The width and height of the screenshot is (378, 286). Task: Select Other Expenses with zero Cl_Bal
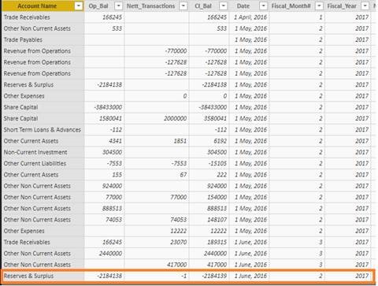pos(43,96)
